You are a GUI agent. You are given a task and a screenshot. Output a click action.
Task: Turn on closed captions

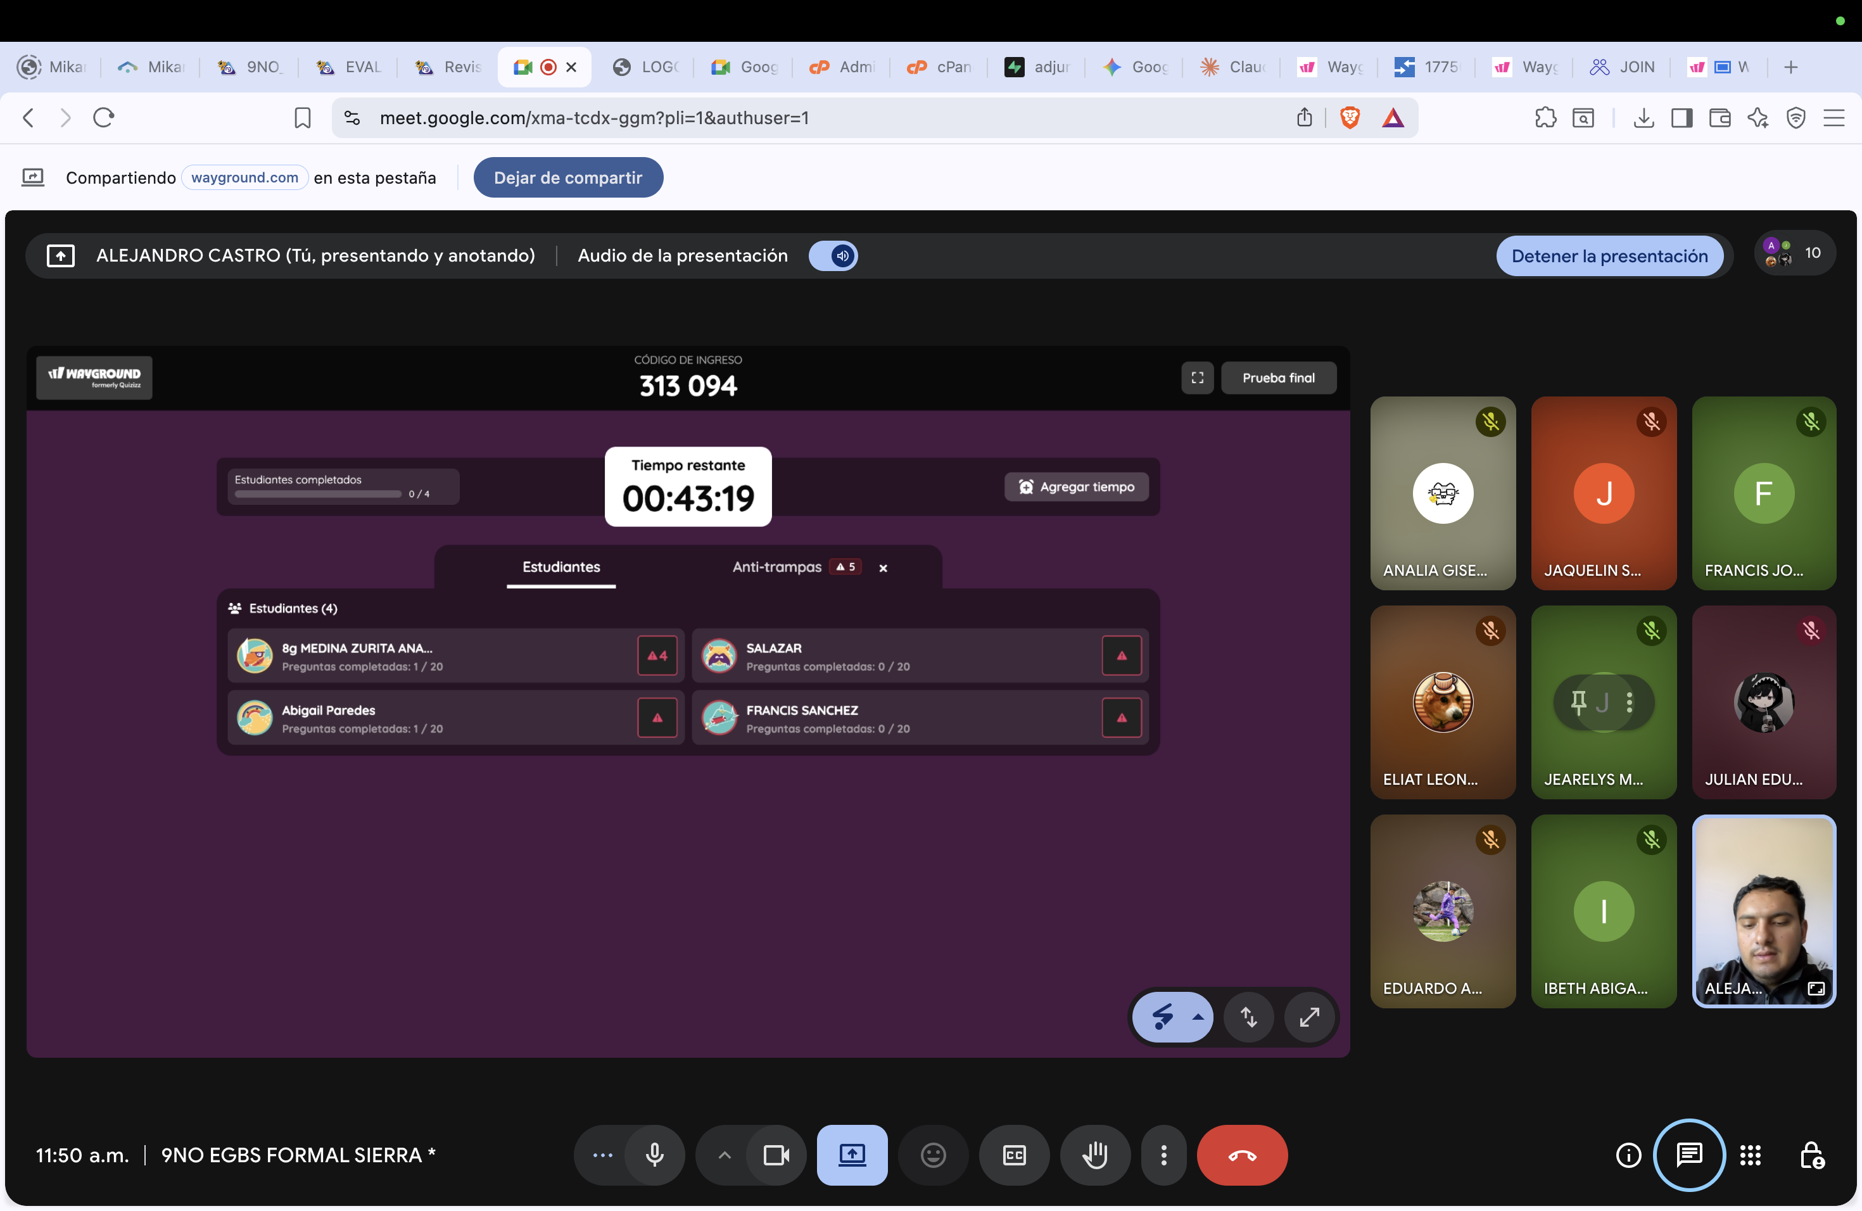pyautogui.click(x=1014, y=1155)
